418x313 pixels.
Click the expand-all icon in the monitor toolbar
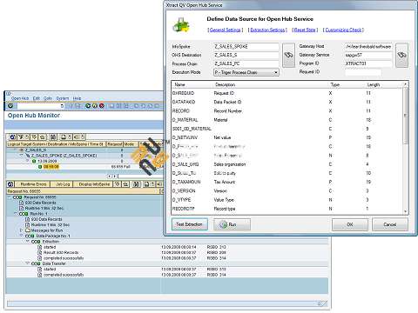pyautogui.click(x=34, y=137)
